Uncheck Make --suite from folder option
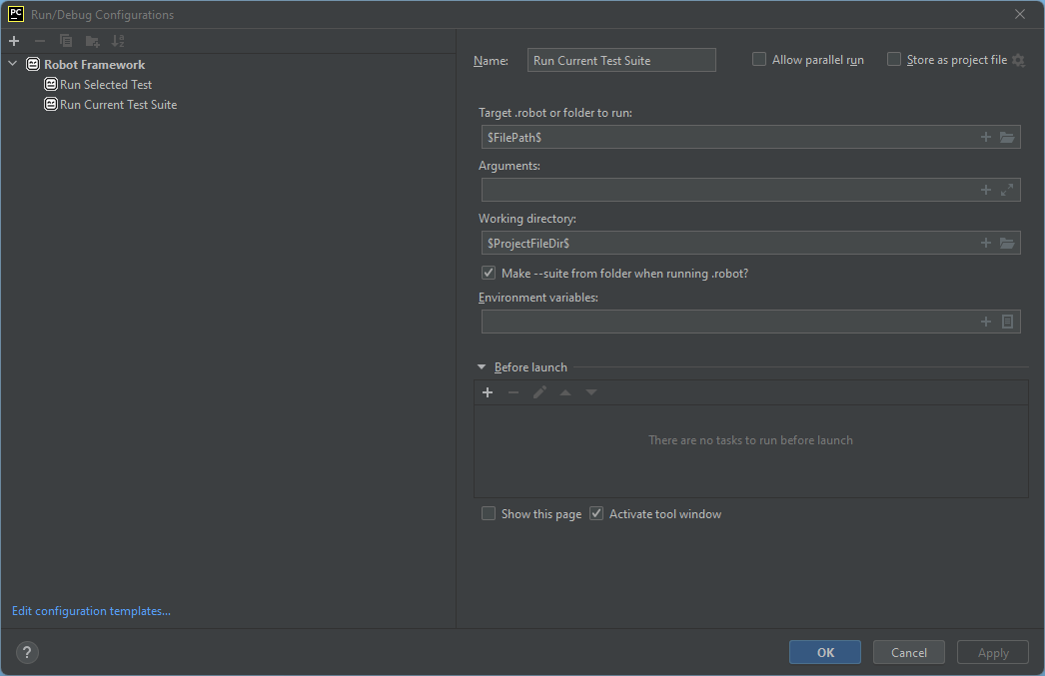Viewport: 1045px width, 676px height. point(489,273)
